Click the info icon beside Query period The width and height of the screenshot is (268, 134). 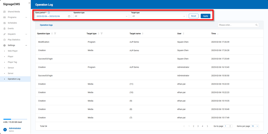pos(49,13)
